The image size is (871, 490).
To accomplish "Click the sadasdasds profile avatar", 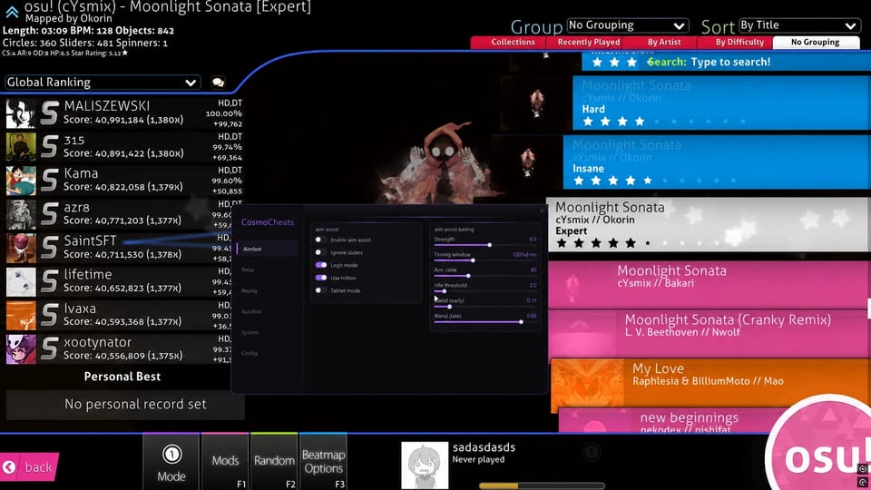I will [425, 465].
